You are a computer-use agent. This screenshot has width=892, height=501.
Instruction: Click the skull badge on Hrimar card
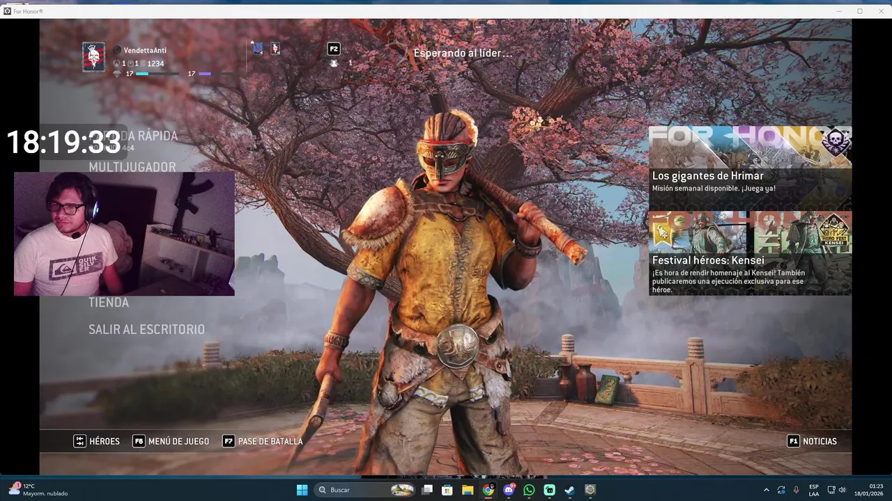click(x=836, y=142)
